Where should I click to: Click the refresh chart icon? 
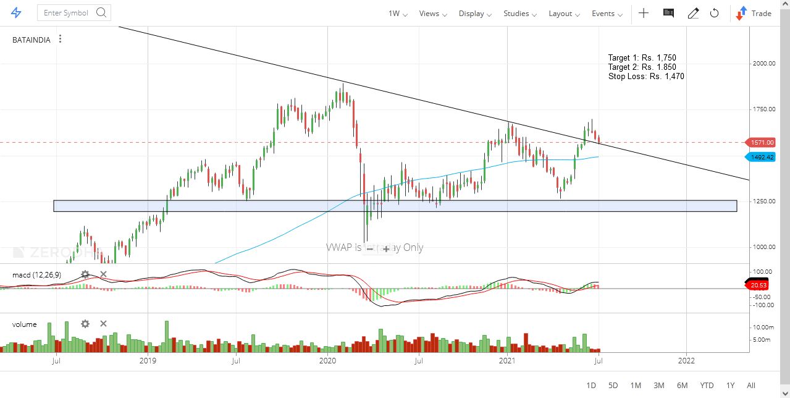[x=715, y=13]
